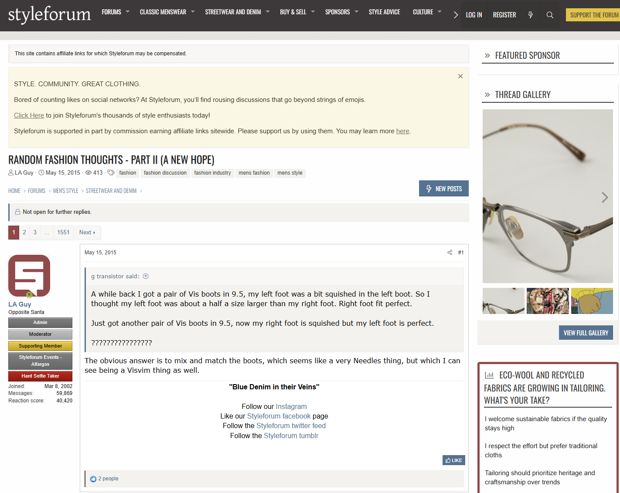Open Streetwear and Denim nav item
The height and width of the screenshot is (493, 620).
point(233,12)
